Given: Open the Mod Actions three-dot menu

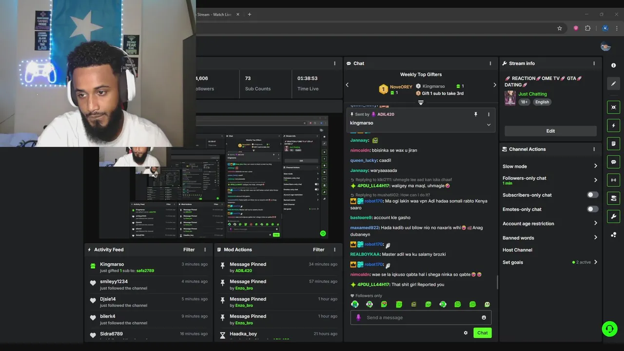Looking at the screenshot, I should pos(334,250).
